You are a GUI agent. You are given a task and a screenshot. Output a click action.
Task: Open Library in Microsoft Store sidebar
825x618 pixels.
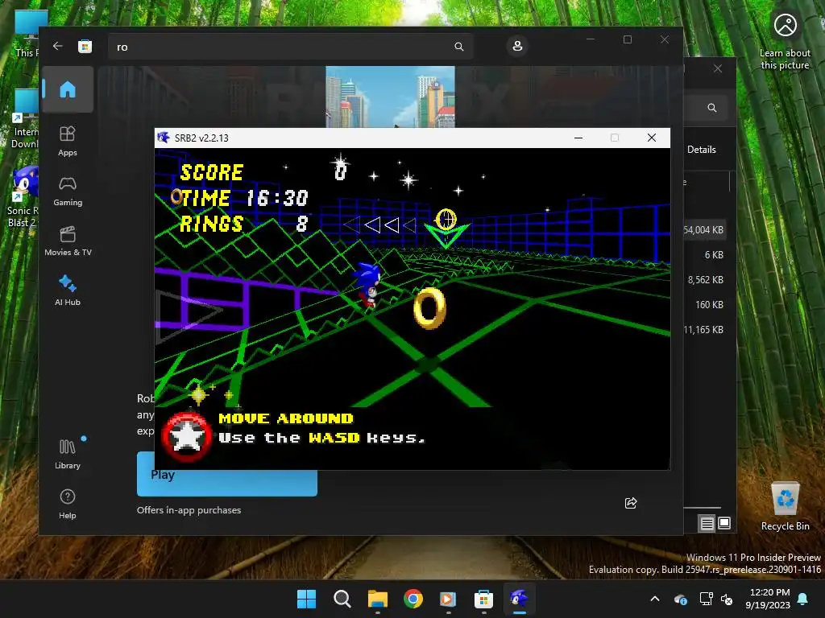(x=68, y=454)
